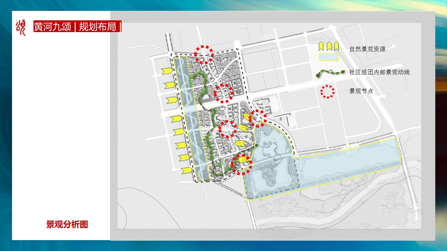Click the legend label 社区组团内部景观动线
This screenshot has width=447, height=251.
[x=379, y=72]
